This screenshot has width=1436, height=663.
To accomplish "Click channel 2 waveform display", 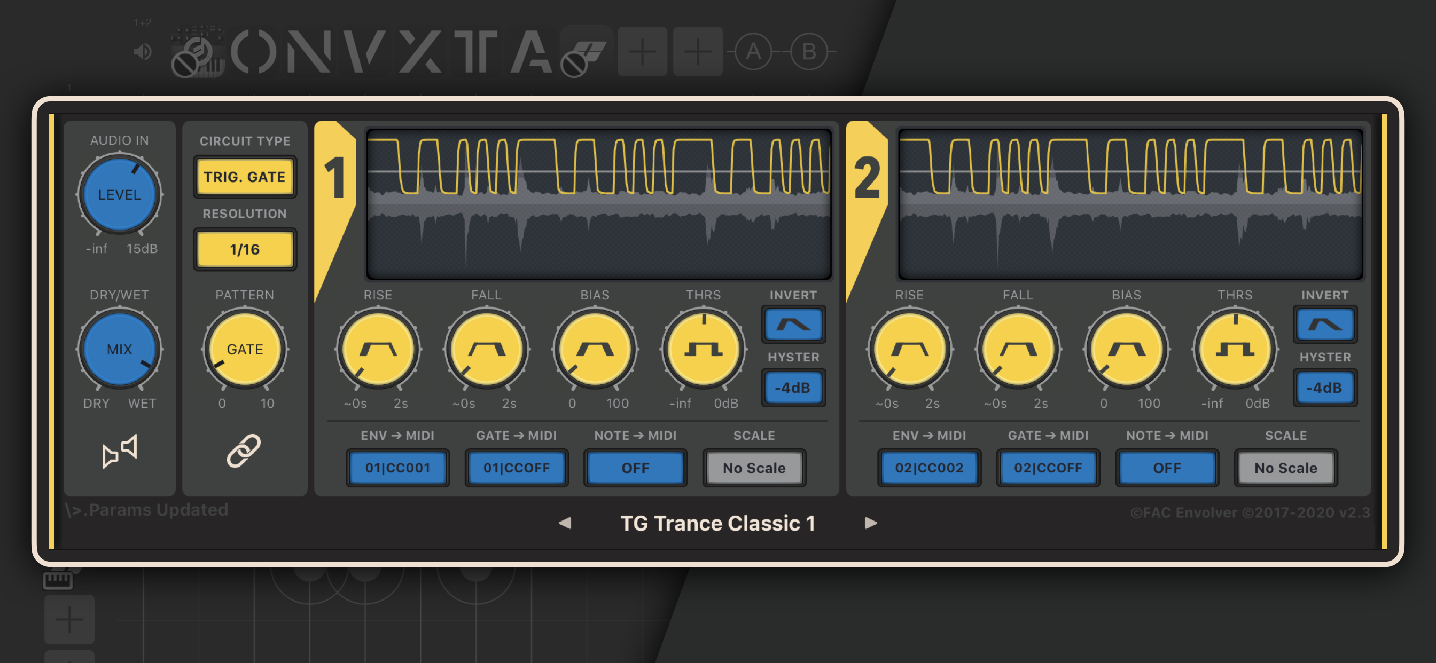I will (1130, 204).
